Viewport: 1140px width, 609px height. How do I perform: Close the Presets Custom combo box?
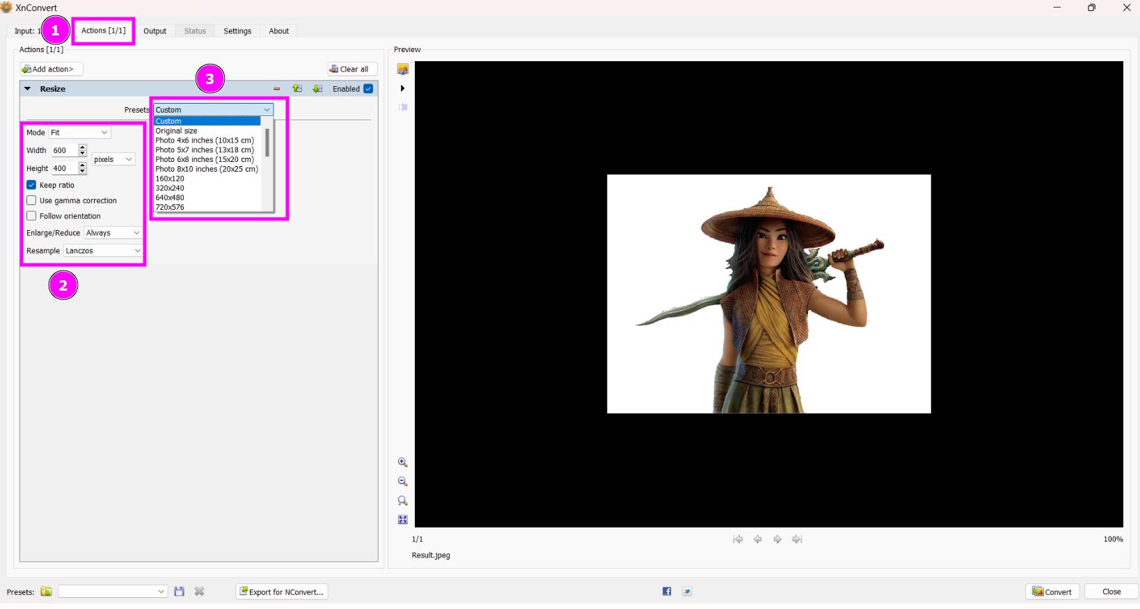click(213, 110)
